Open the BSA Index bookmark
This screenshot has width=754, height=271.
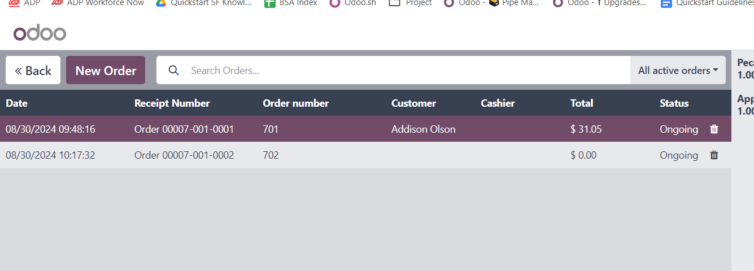pyautogui.click(x=291, y=3)
